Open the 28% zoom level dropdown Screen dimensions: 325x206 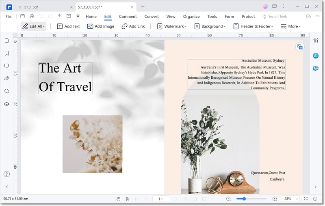click(x=290, y=199)
